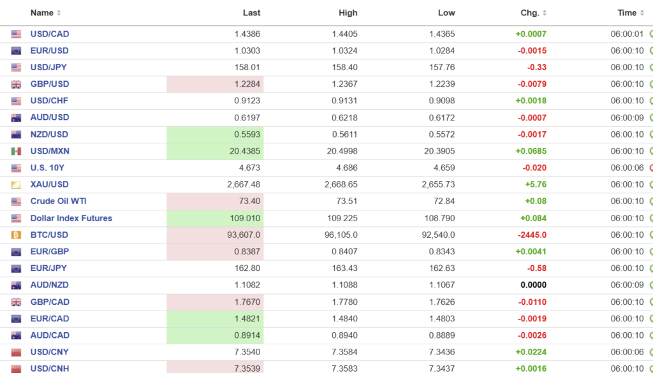Click the Australian flag icon beside AUD/USD
Image resolution: width=653 pixels, height=373 pixels.
click(x=16, y=117)
